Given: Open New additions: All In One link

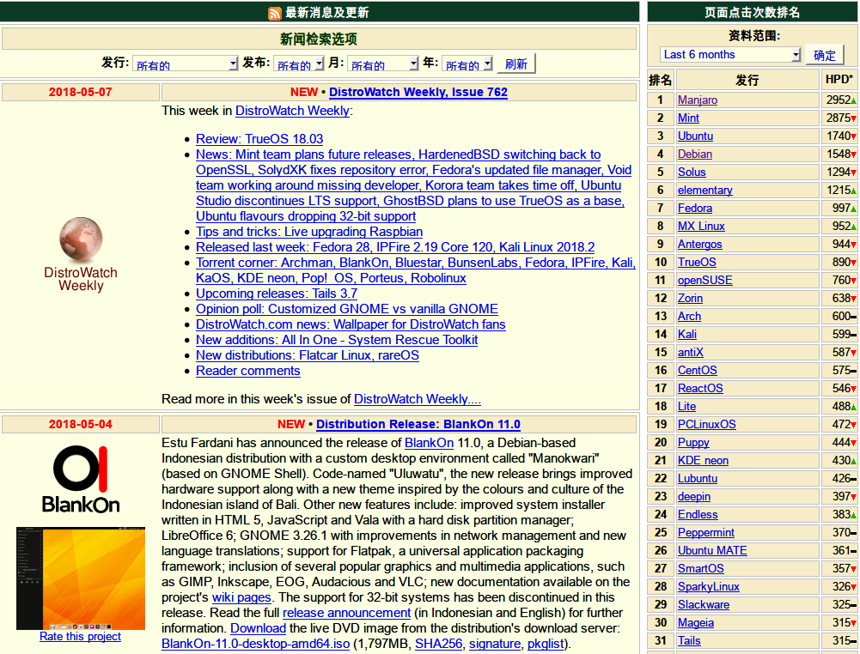Looking at the screenshot, I should [337, 340].
